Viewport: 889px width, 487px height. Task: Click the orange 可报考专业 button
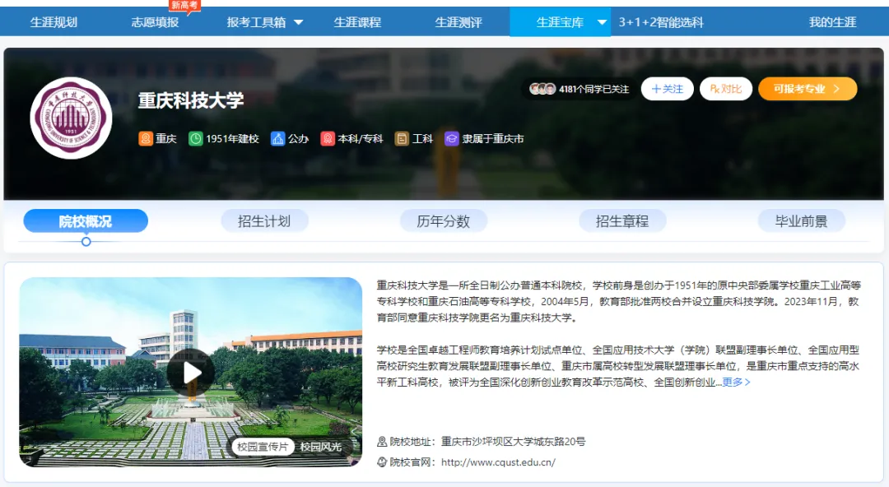pyautogui.click(x=808, y=89)
